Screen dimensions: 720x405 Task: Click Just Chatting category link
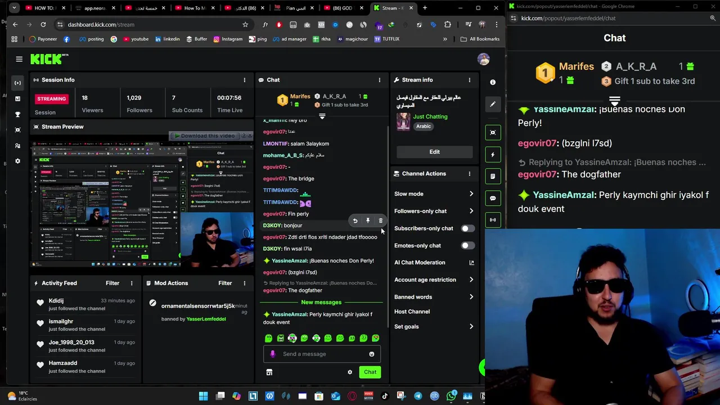(430, 116)
